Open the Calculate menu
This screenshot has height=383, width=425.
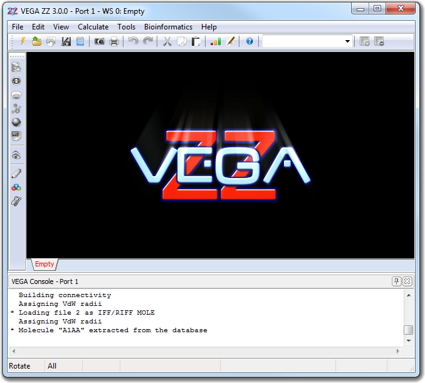pyautogui.click(x=93, y=27)
